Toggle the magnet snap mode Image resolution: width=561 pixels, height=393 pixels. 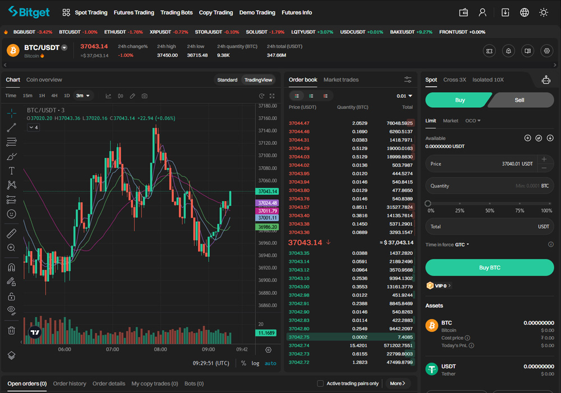(11, 267)
